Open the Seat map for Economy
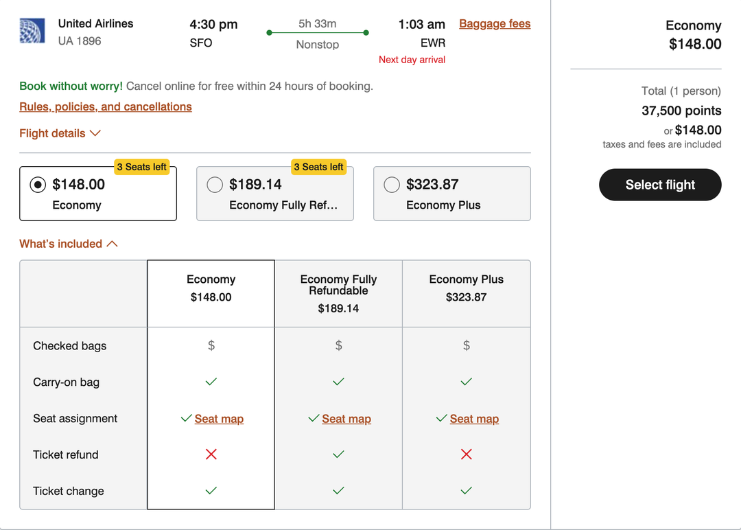Viewport: 741px width, 530px height. pyautogui.click(x=219, y=419)
